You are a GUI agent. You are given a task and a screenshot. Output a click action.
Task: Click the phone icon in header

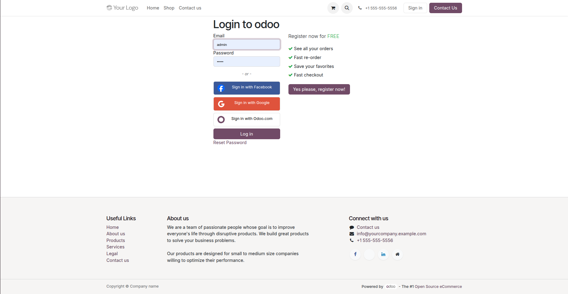coord(360,8)
